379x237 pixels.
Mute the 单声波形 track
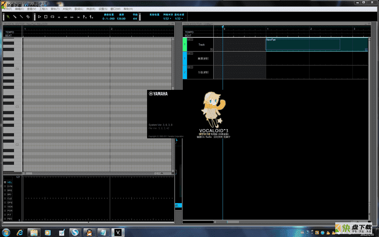click(189, 53)
